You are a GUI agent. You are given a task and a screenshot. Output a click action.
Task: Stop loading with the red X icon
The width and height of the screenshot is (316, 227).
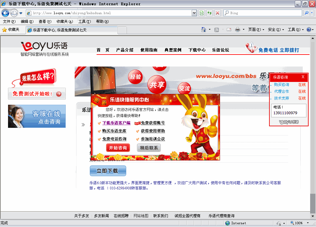click(218, 13)
